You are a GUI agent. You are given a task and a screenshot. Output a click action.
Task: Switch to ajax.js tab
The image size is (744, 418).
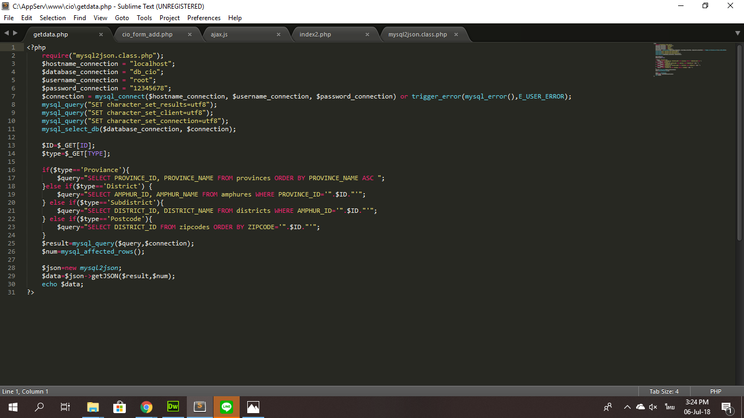[x=219, y=34]
